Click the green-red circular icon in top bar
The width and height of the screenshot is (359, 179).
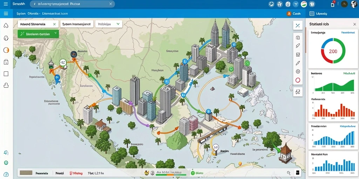[304, 4]
